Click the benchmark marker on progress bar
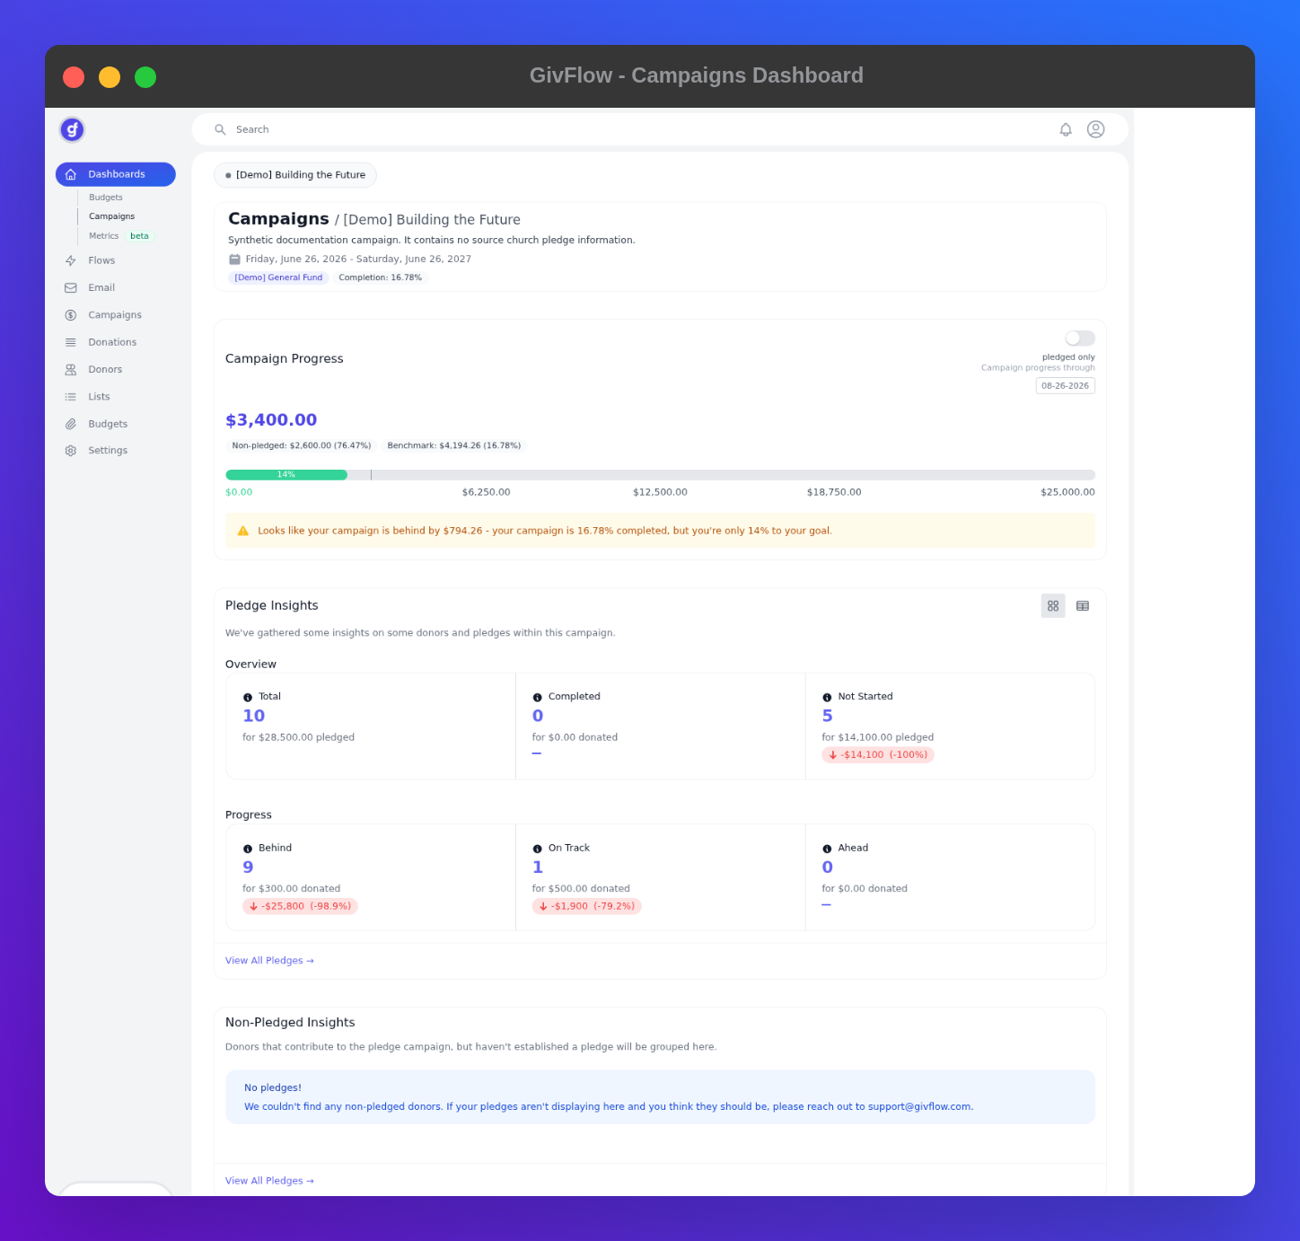The height and width of the screenshot is (1241, 1300). coord(371,475)
